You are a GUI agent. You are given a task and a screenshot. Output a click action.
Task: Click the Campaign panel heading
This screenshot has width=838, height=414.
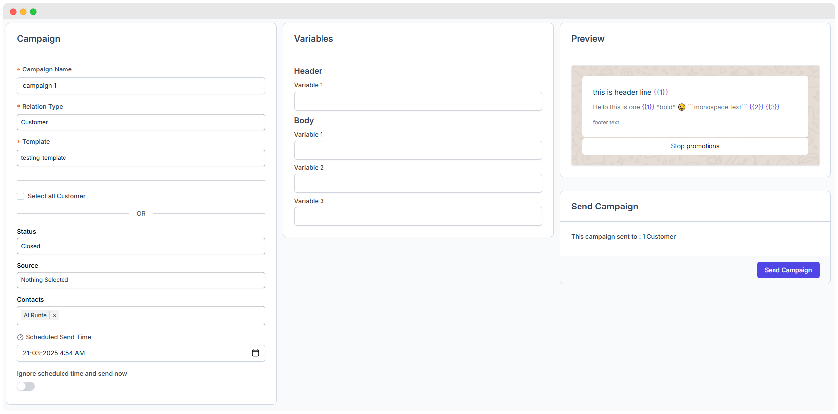pyautogui.click(x=39, y=39)
